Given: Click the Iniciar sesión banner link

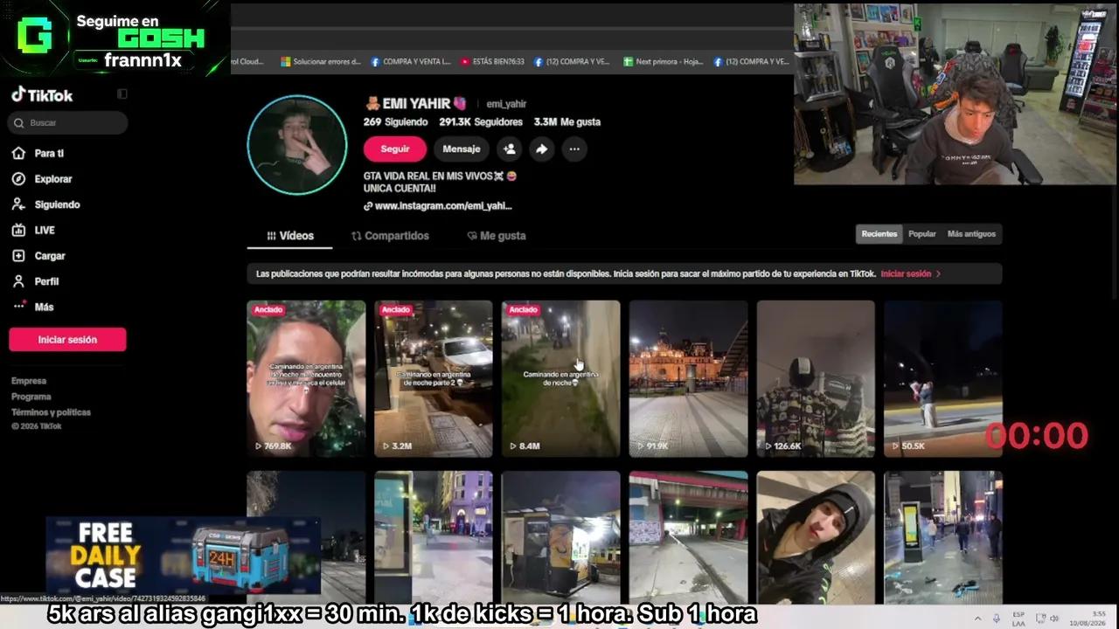Looking at the screenshot, I should (x=910, y=274).
